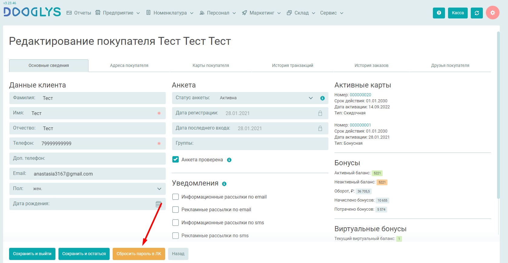Open the calendar picker for Дата рождения
The height and width of the screenshot is (263, 508).
(158, 204)
